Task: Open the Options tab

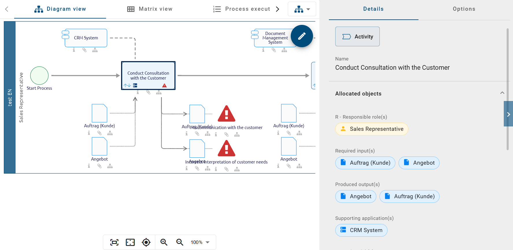Action: [x=464, y=9]
